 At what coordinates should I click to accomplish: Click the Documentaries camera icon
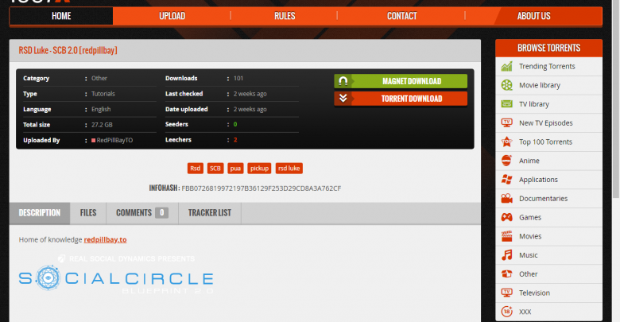[x=506, y=199]
